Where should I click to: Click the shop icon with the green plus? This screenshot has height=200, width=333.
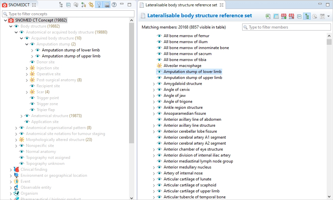283,16
